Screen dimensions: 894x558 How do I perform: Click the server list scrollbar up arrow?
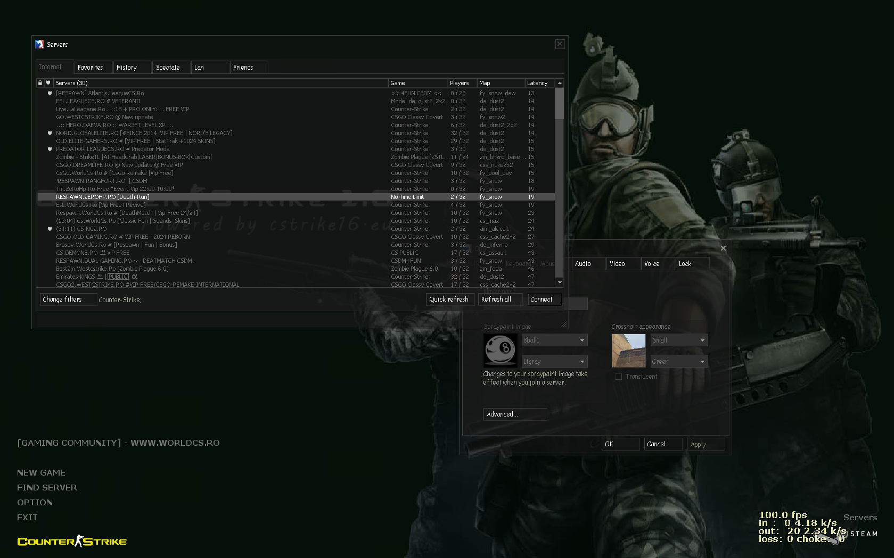(559, 83)
